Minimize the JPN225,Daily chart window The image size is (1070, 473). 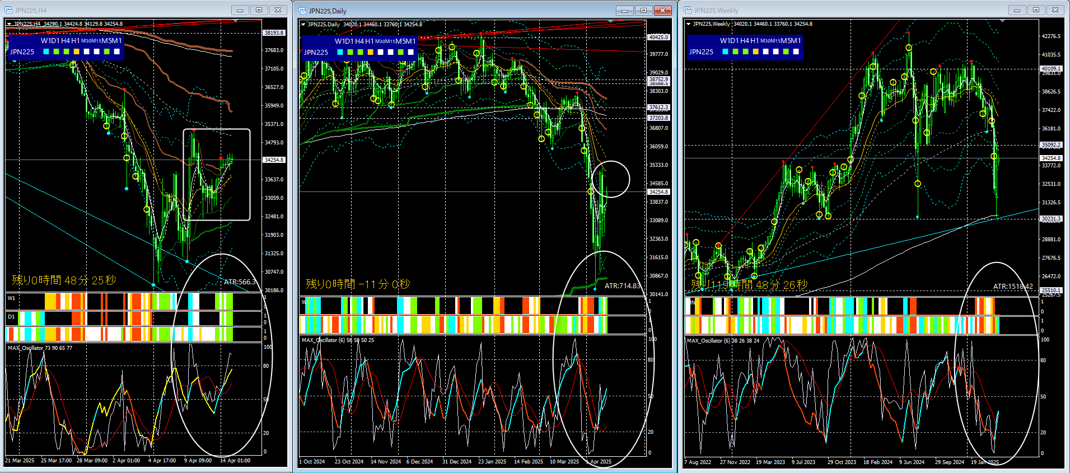[x=624, y=11]
